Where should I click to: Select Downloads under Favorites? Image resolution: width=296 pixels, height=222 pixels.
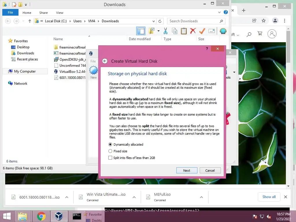click(25, 53)
